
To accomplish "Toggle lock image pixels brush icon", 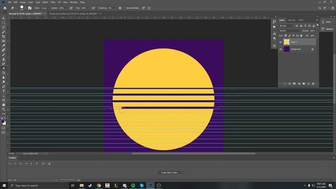I will click(x=289, y=36).
